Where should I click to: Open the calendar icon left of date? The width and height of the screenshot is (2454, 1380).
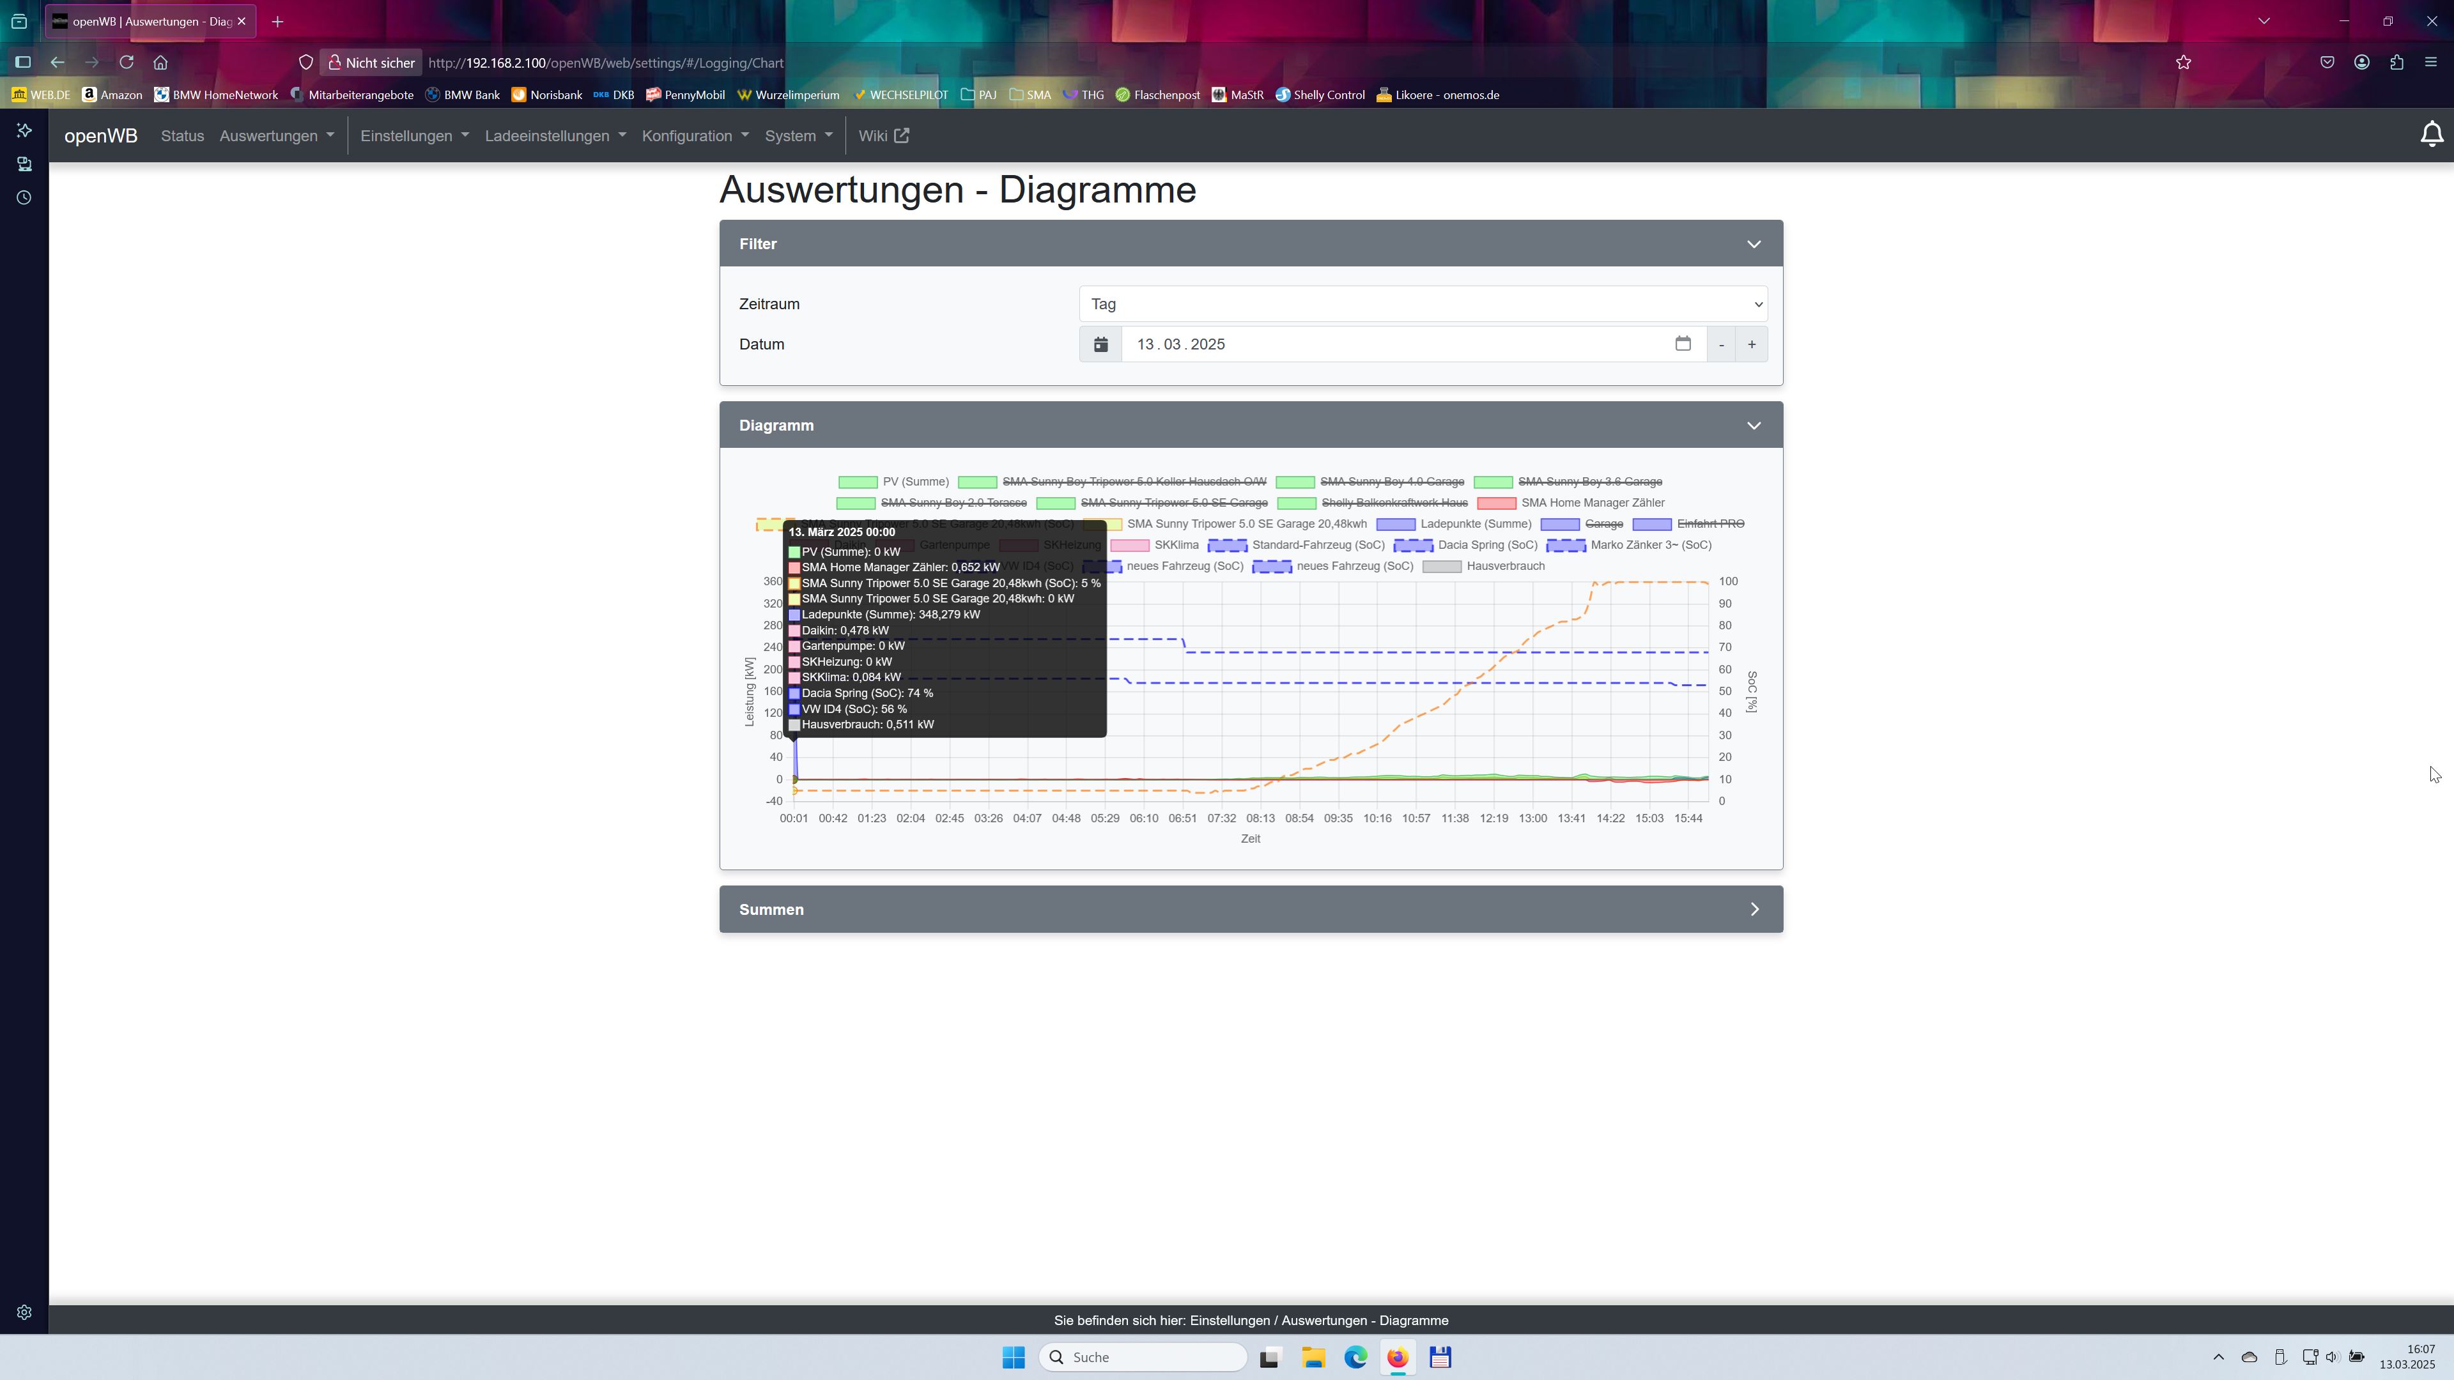point(1100,345)
